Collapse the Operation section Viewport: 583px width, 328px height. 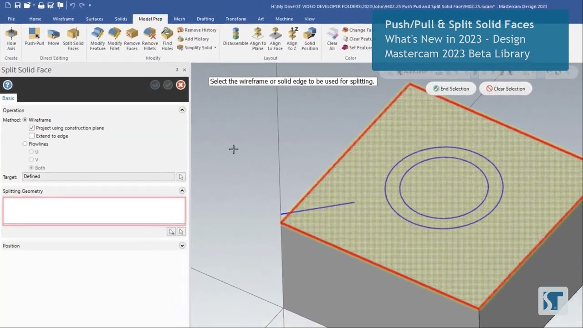[x=182, y=110]
